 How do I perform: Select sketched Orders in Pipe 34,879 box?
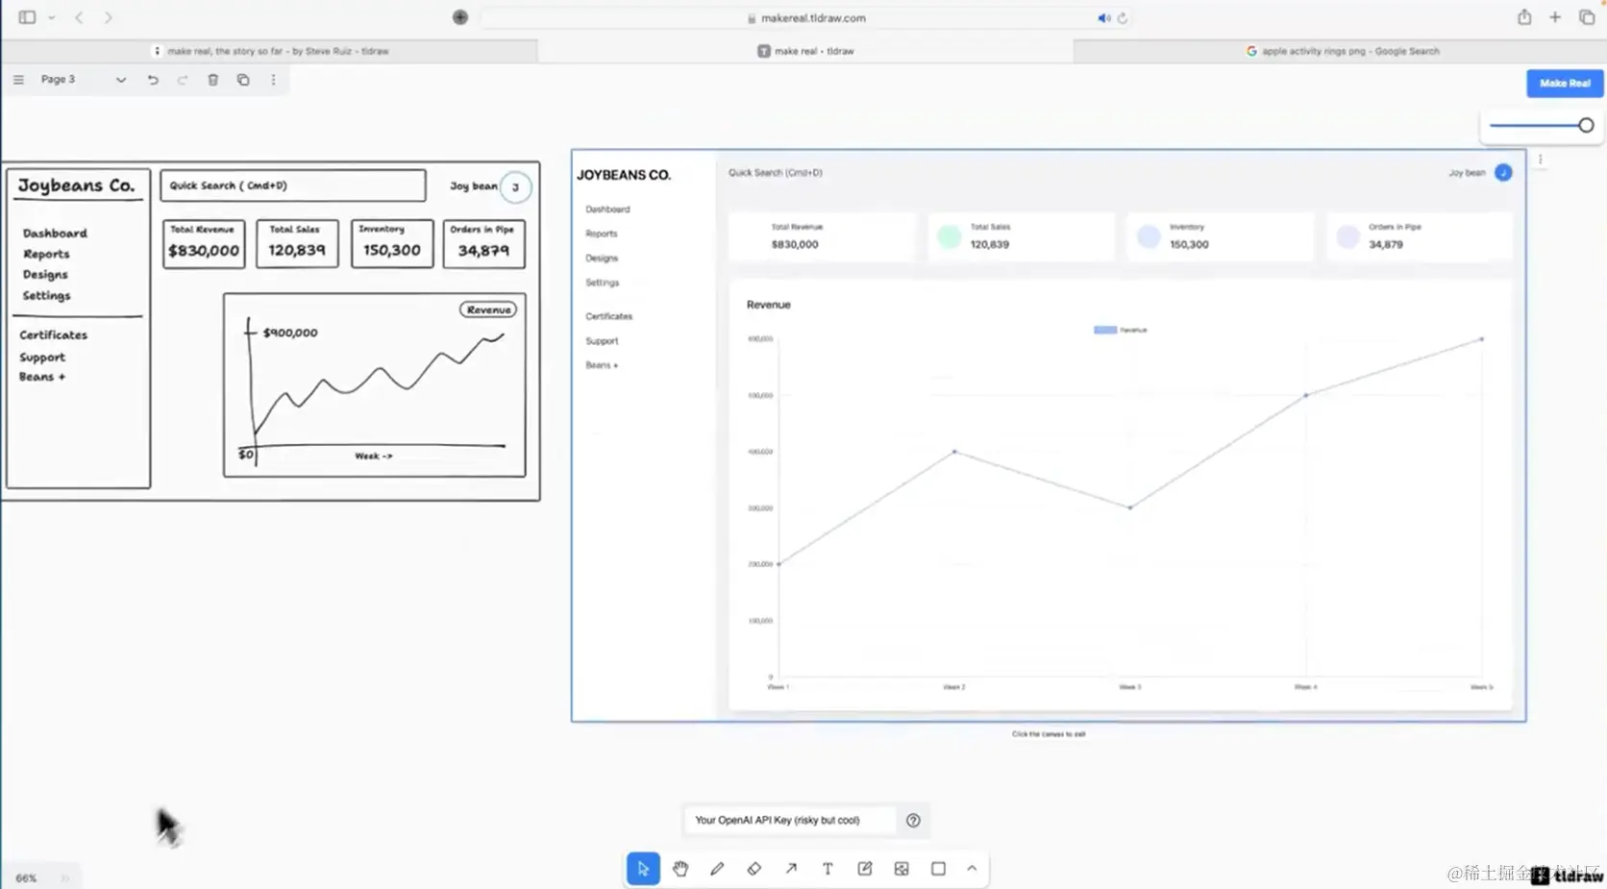tap(483, 243)
